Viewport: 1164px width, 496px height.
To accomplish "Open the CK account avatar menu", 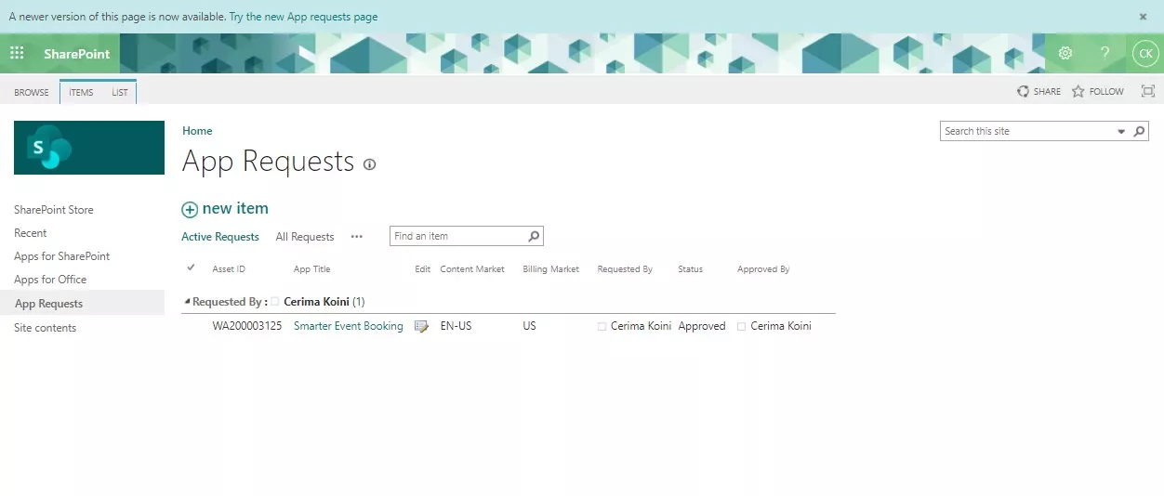I will (1144, 54).
